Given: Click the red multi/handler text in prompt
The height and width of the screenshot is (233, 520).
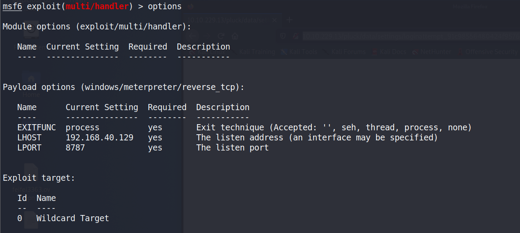Looking at the screenshot, I should coord(96,7).
